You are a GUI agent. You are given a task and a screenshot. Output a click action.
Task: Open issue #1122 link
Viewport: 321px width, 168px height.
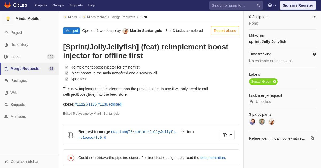coord(80,104)
